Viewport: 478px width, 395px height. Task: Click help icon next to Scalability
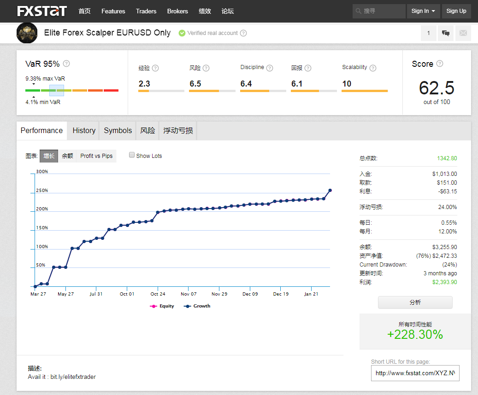[373, 68]
